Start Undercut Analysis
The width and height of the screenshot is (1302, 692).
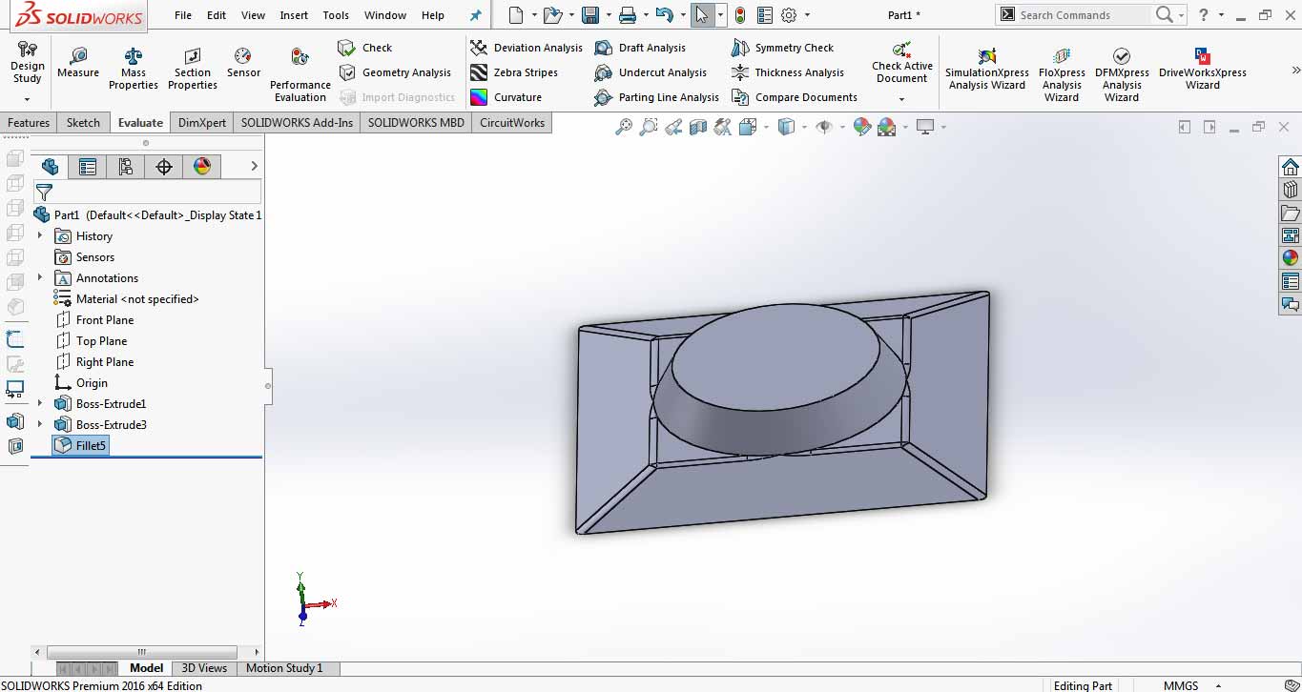[x=651, y=72]
